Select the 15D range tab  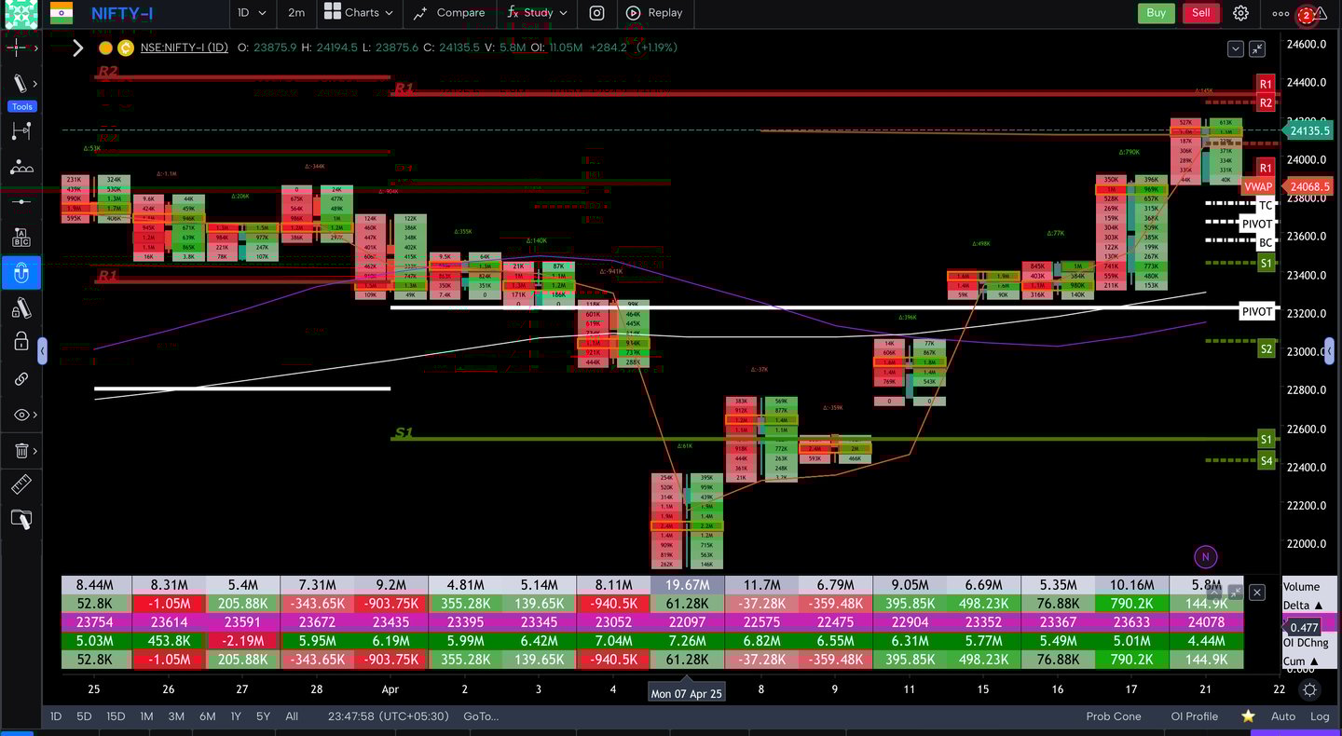(x=116, y=716)
